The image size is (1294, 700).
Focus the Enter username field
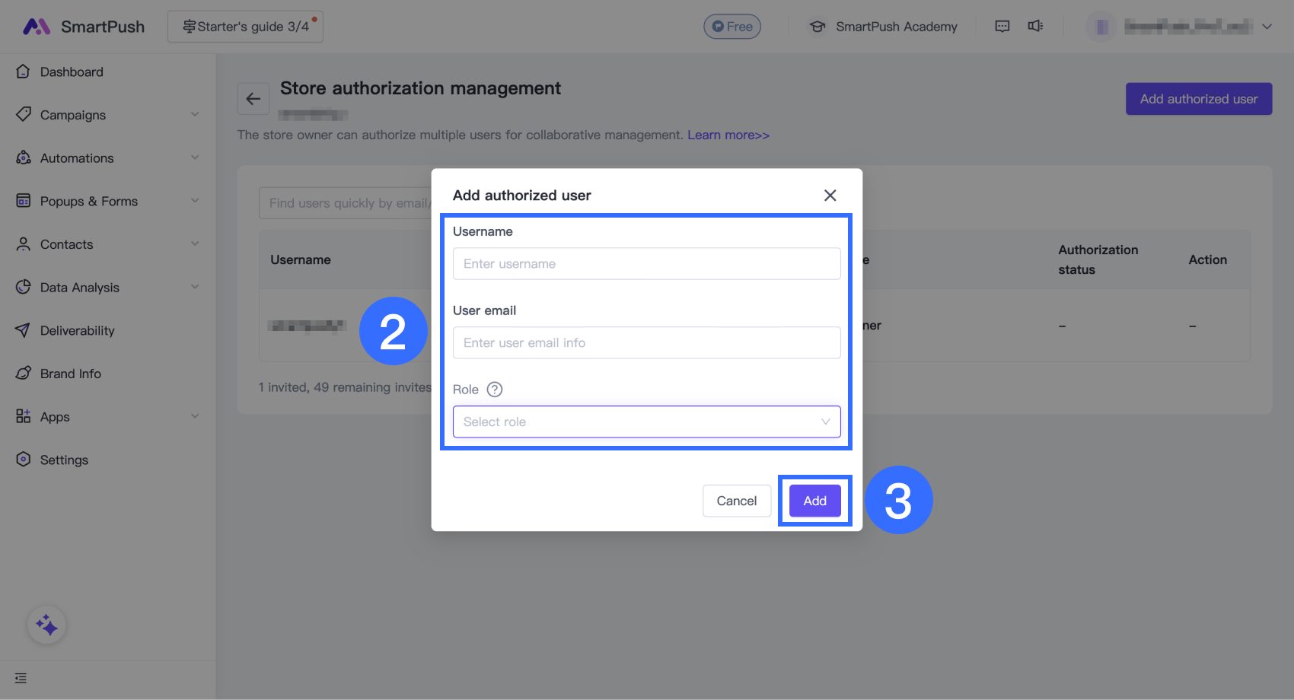[646, 263]
